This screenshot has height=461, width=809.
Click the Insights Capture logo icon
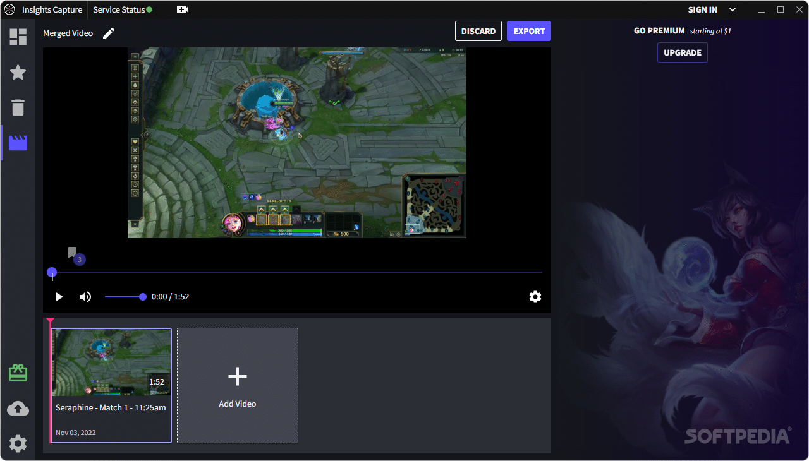[x=9, y=9]
